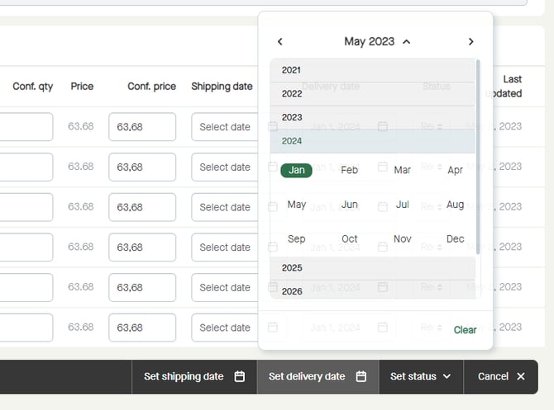Open first row shipping date selector
This screenshot has height=410, width=554.
pyautogui.click(x=225, y=127)
